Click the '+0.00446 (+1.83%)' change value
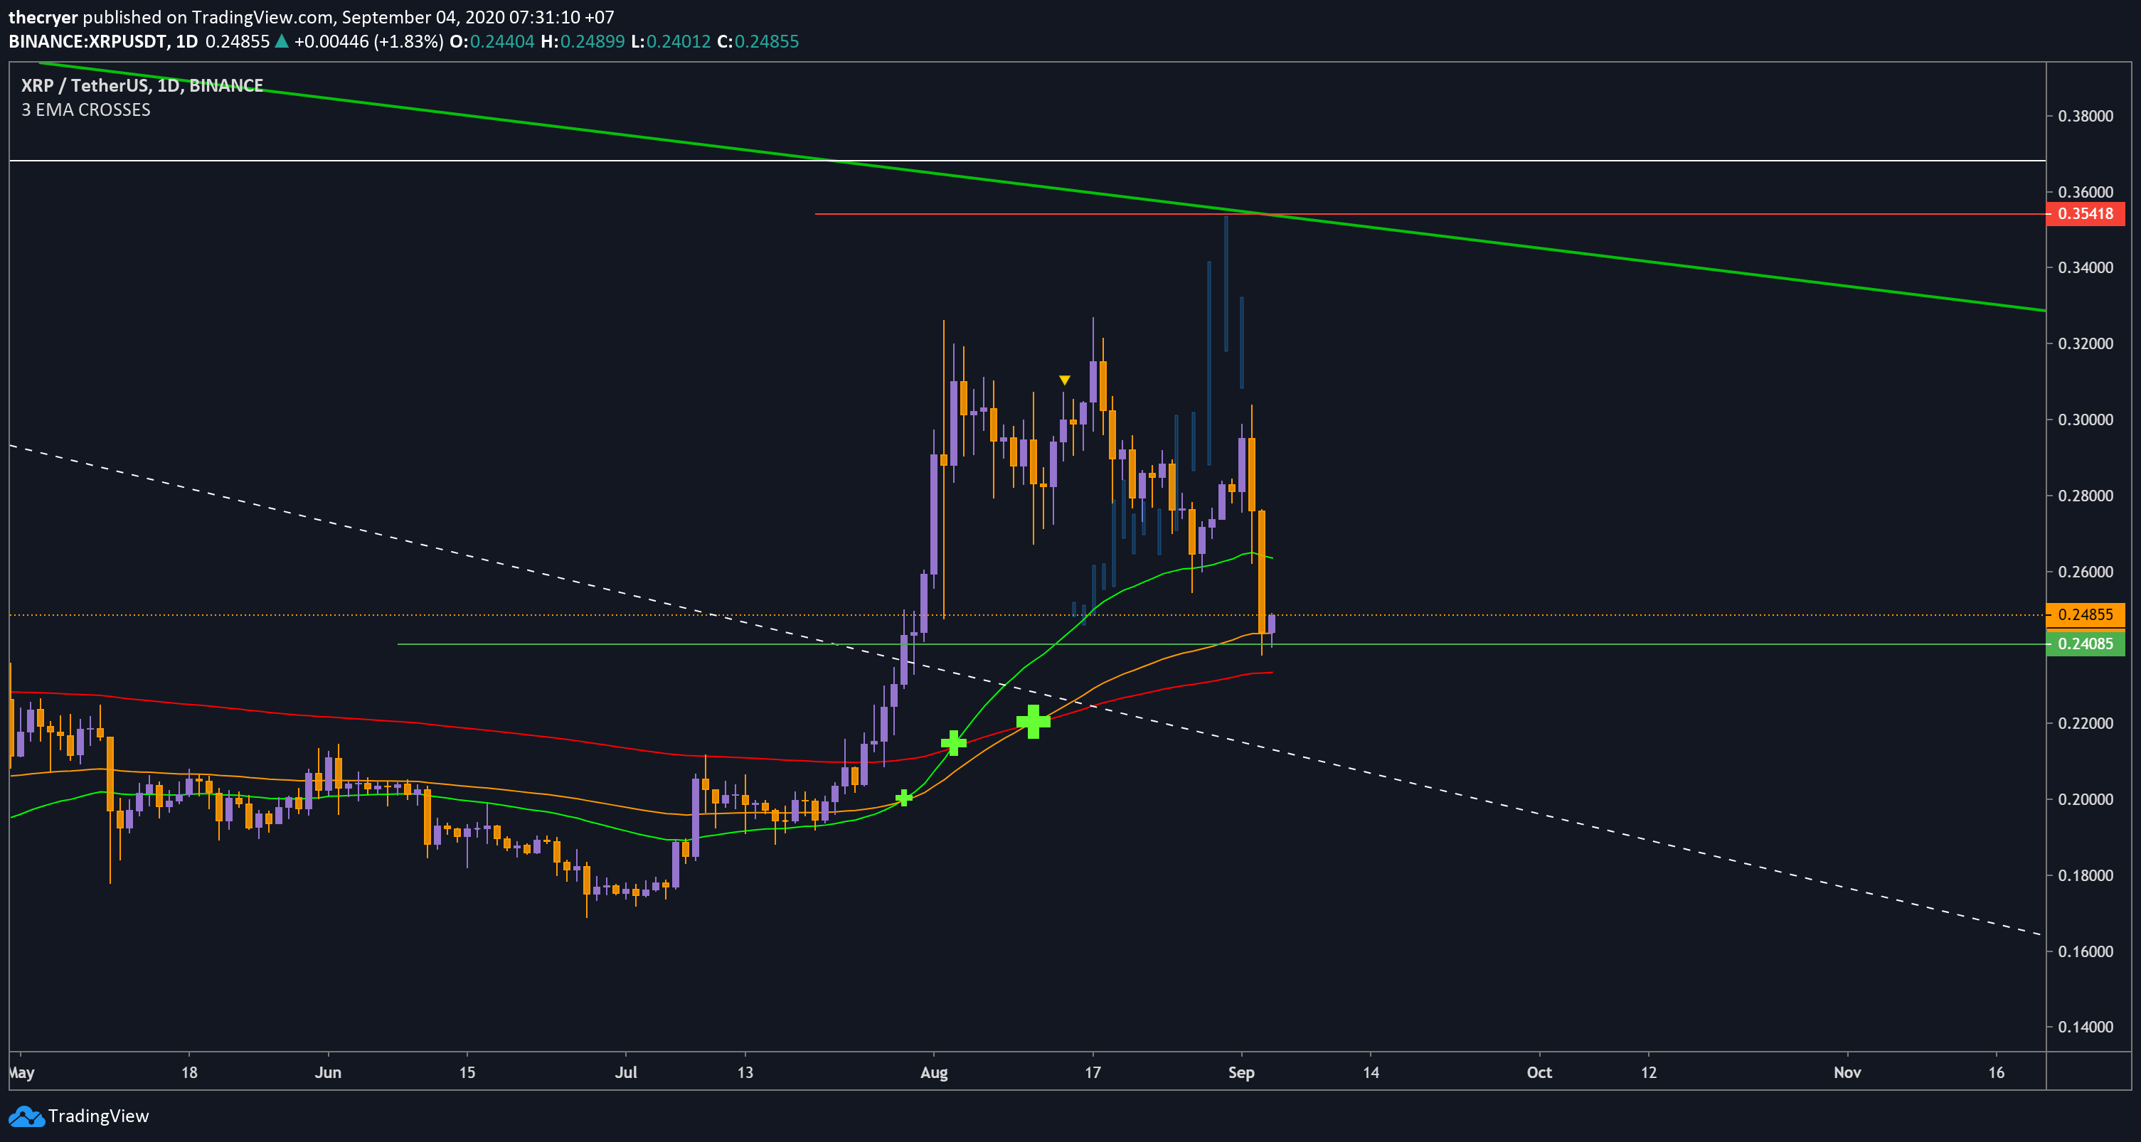This screenshot has height=1142, width=2141. [368, 41]
